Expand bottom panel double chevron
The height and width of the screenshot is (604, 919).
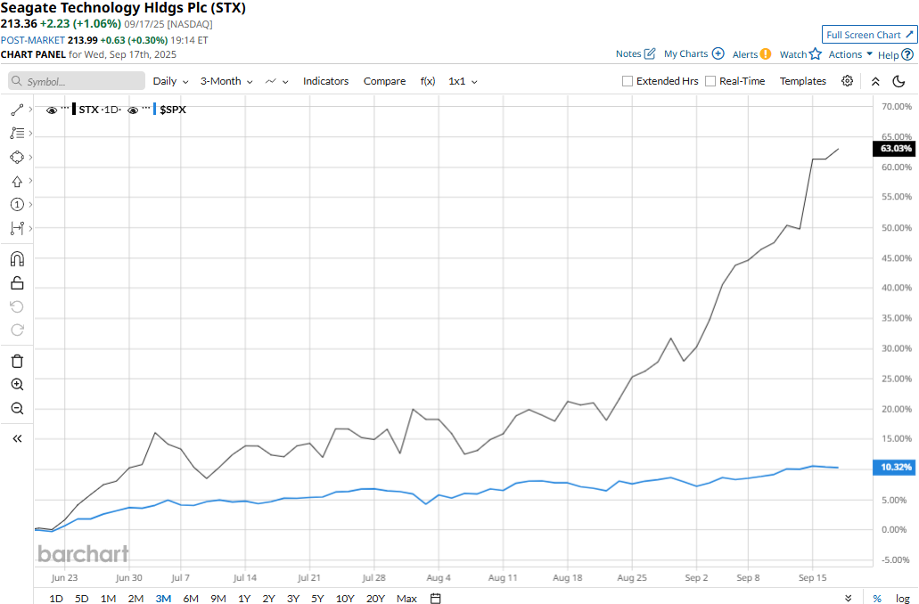[848, 598]
